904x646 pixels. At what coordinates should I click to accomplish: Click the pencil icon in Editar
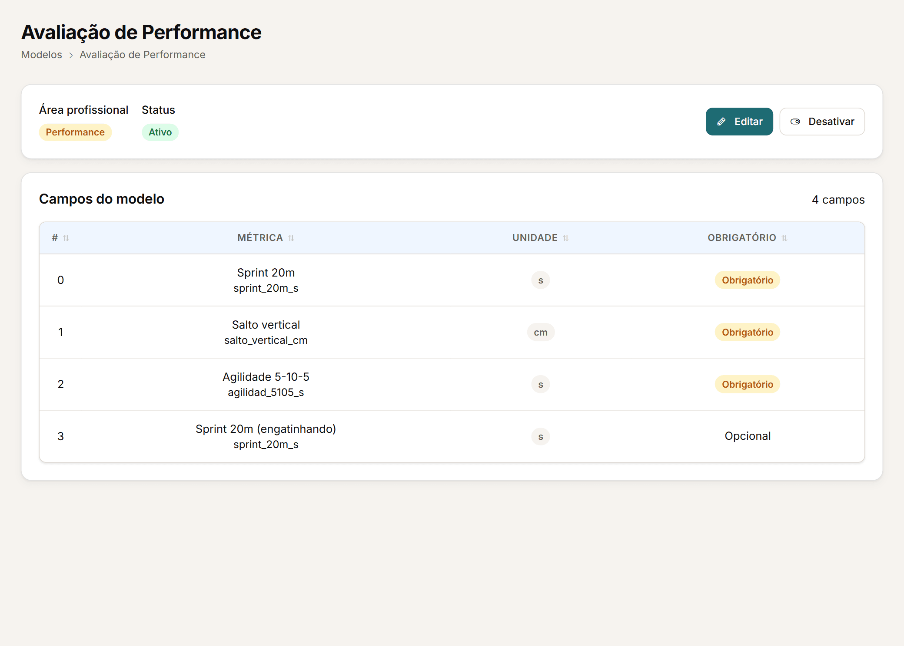[721, 122]
